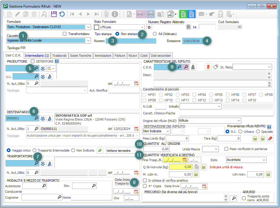Choose the Trasporto Intermodale radio option
280x208 pixels.
(x=35, y=150)
